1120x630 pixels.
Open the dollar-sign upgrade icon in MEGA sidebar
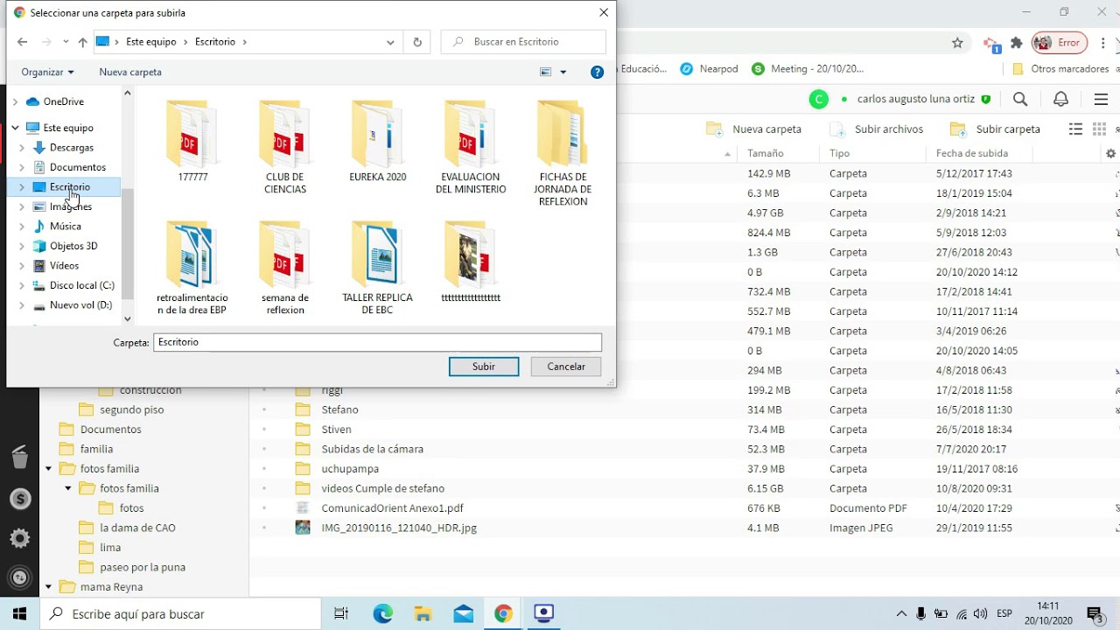20,499
